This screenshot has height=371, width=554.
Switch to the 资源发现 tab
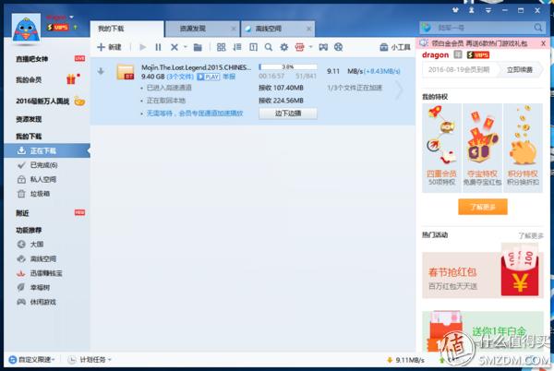click(193, 29)
